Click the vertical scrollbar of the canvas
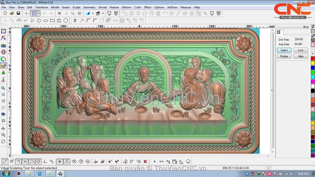315x177 pixels. (272, 90)
